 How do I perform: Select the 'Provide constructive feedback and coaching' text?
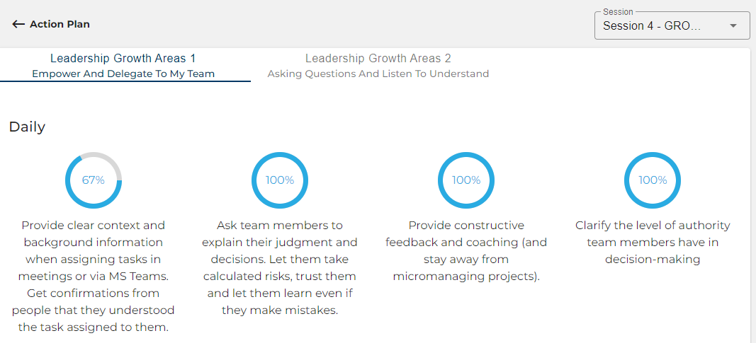466,250
